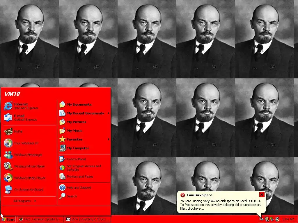Open Set Program Access and Defaults
The width and height of the screenshot is (298, 223).
coord(84,168)
